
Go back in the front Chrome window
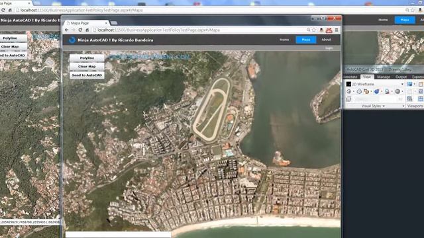[x=67, y=30]
